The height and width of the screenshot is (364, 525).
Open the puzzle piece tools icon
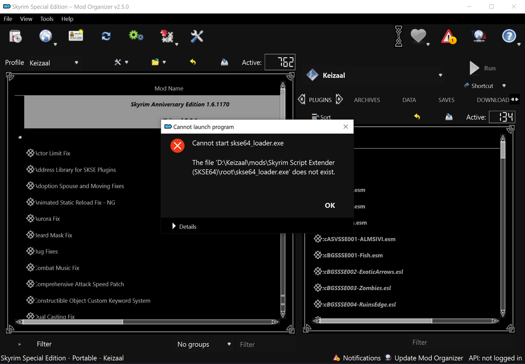pyautogui.click(x=166, y=36)
